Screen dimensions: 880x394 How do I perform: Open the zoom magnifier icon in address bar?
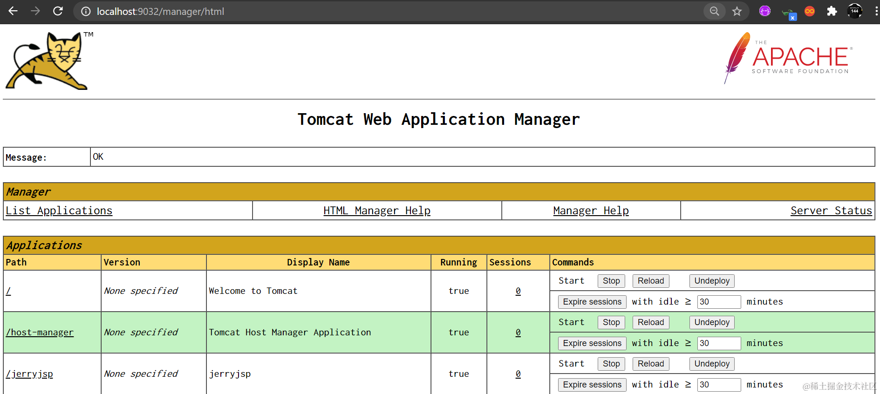tap(714, 11)
